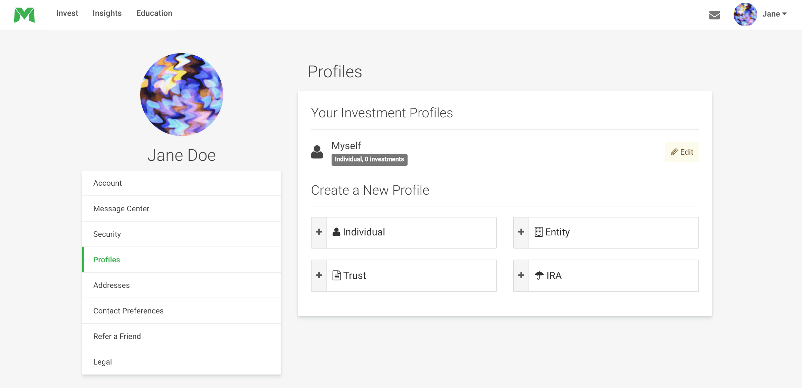
Task: Open the Insights menu
Action: (x=107, y=13)
